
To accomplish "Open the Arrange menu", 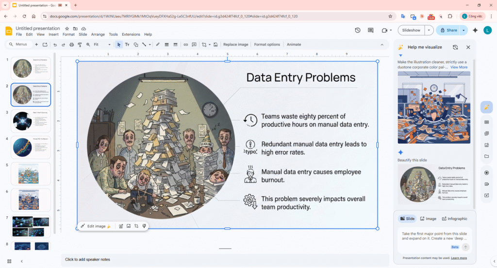I will (98, 34).
